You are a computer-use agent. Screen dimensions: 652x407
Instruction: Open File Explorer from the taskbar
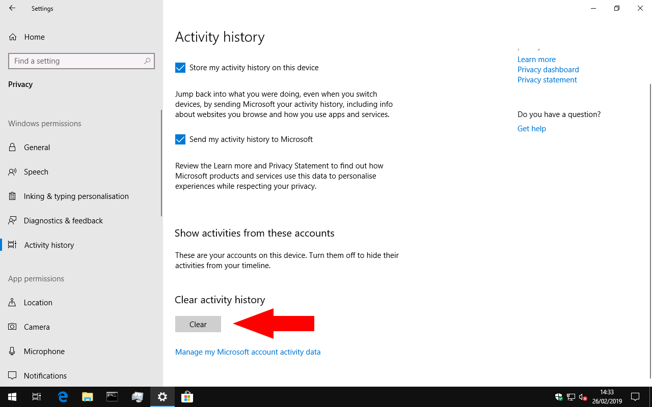[x=88, y=397]
